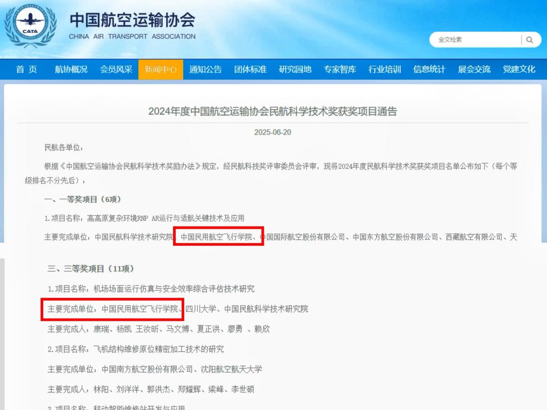Click the CATA airplane logo emblem
Screen dimensions: 547x410
(x=30, y=26)
